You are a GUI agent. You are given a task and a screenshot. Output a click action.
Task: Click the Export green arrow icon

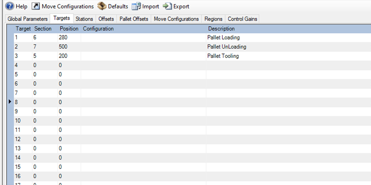[x=167, y=6]
